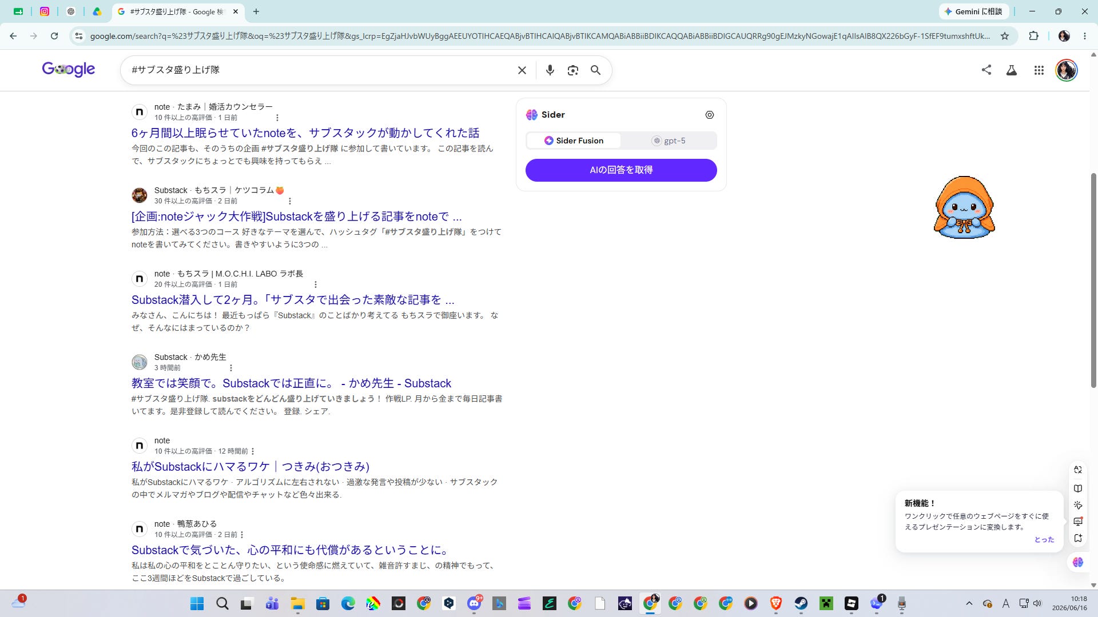This screenshot has height=617, width=1098.
Task: Click the page vertical scrollbar thumb
Action: (1093, 280)
